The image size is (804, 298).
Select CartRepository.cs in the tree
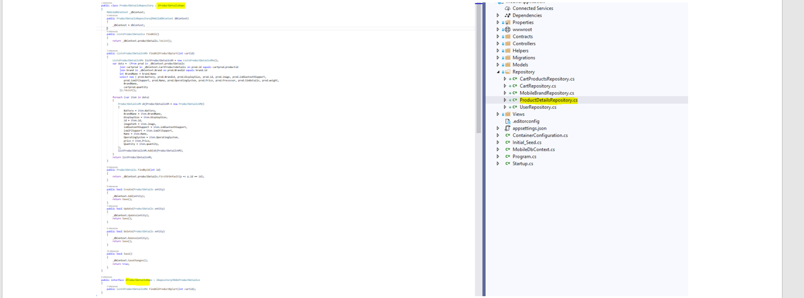tap(538, 86)
